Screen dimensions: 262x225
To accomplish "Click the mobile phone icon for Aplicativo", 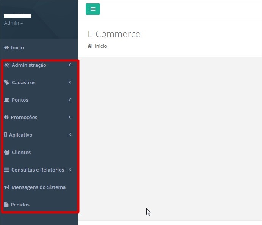I will 5,135.
